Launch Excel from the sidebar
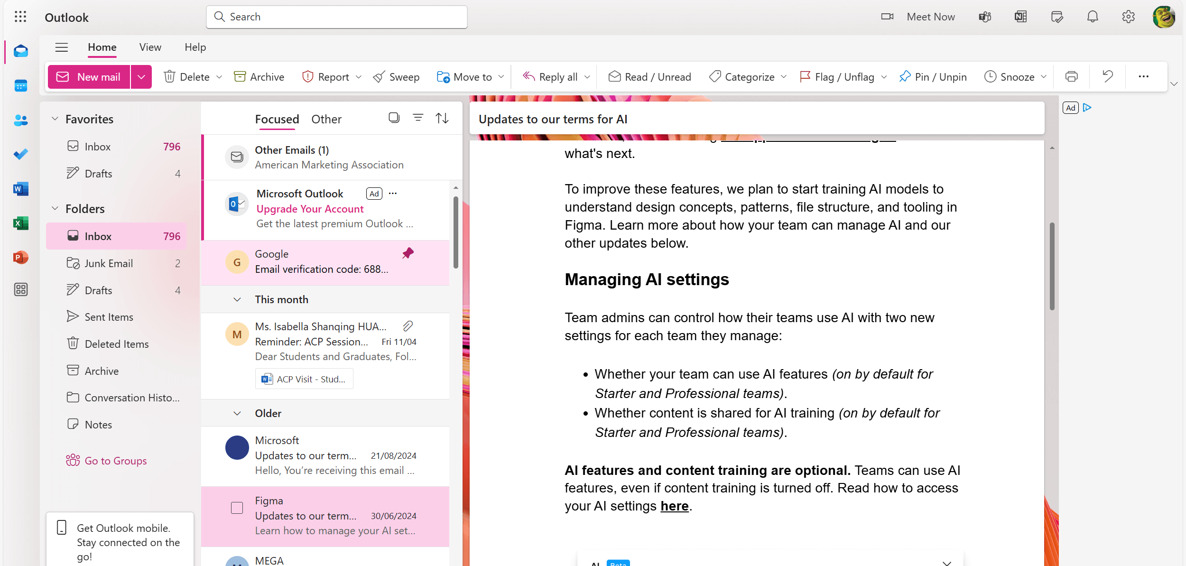1186x566 pixels. pos(21,223)
